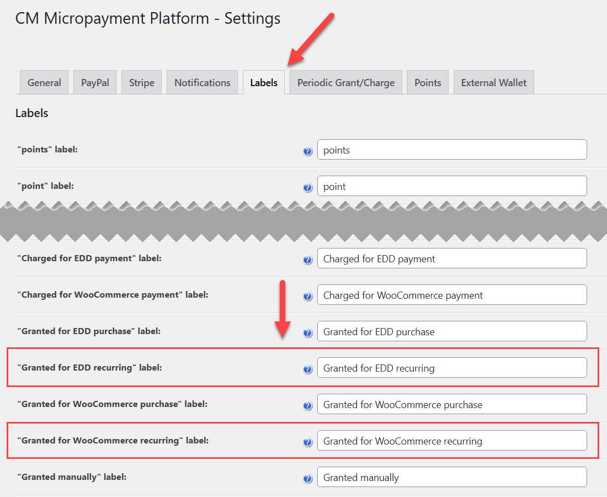
Task: Click "Charged for WooCommerce payment" label text
Action: (113, 295)
